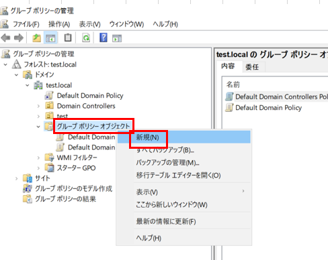Open the 表示(V) menu in menu bar

(x=89, y=24)
